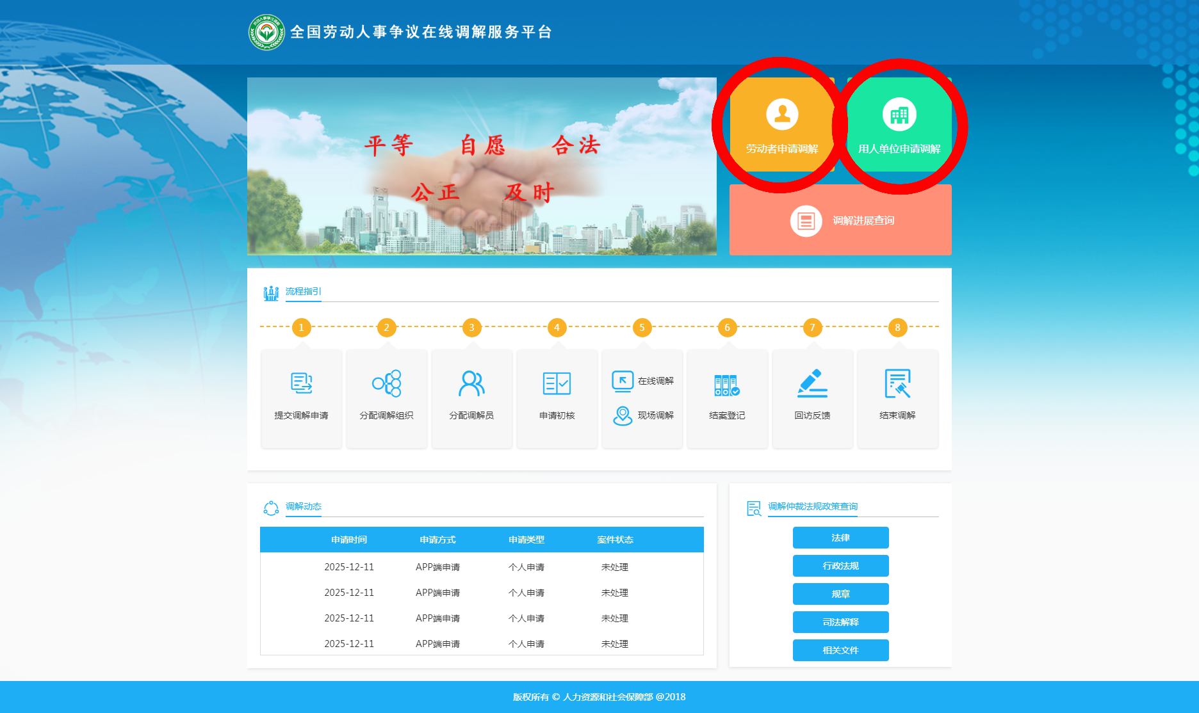Click the 调解进展查询 progress query button
This screenshot has width=1199, height=713.
tap(840, 220)
